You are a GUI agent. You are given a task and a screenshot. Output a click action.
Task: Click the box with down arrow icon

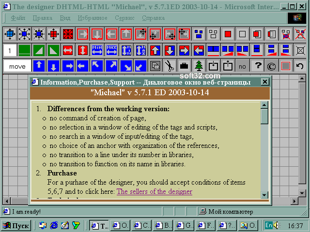tap(213, 66)
